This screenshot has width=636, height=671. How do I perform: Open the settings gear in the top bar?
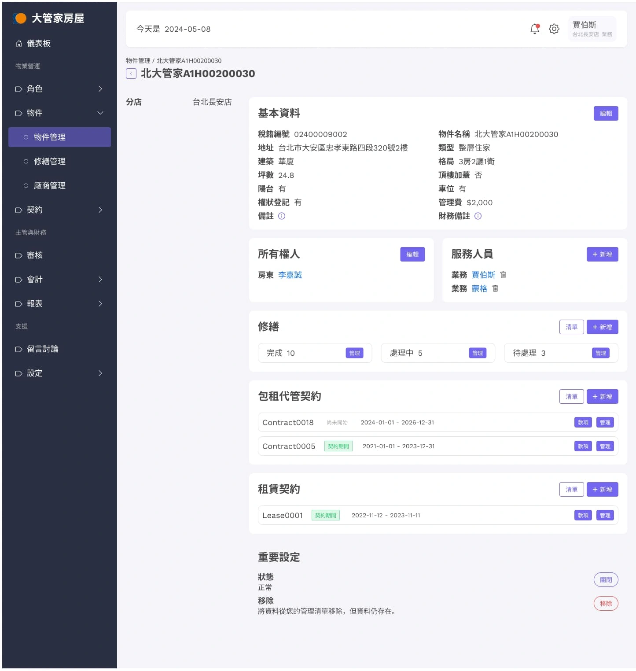[x=554, y=29]
